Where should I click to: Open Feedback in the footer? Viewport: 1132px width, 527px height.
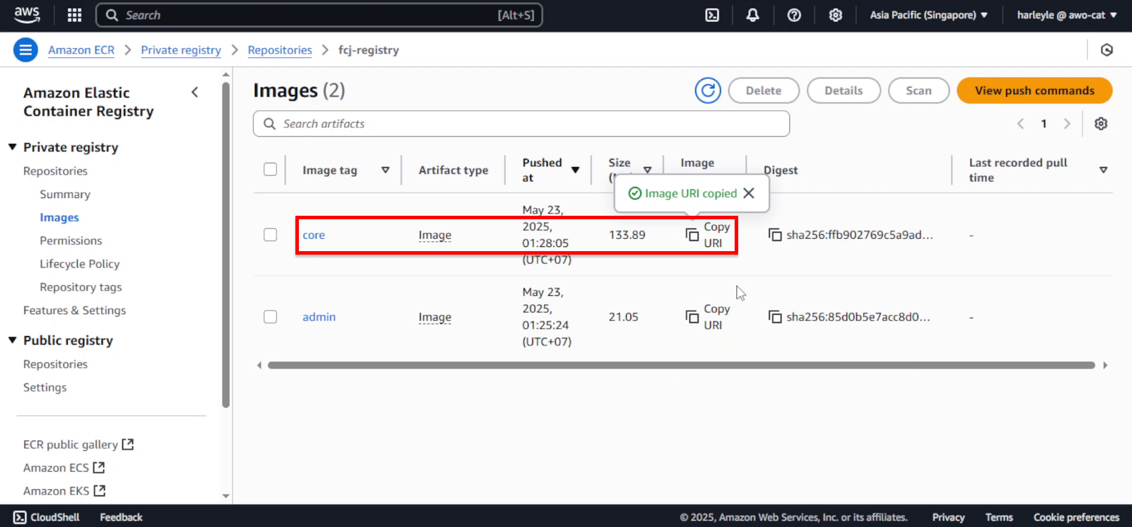pos(121,517)
